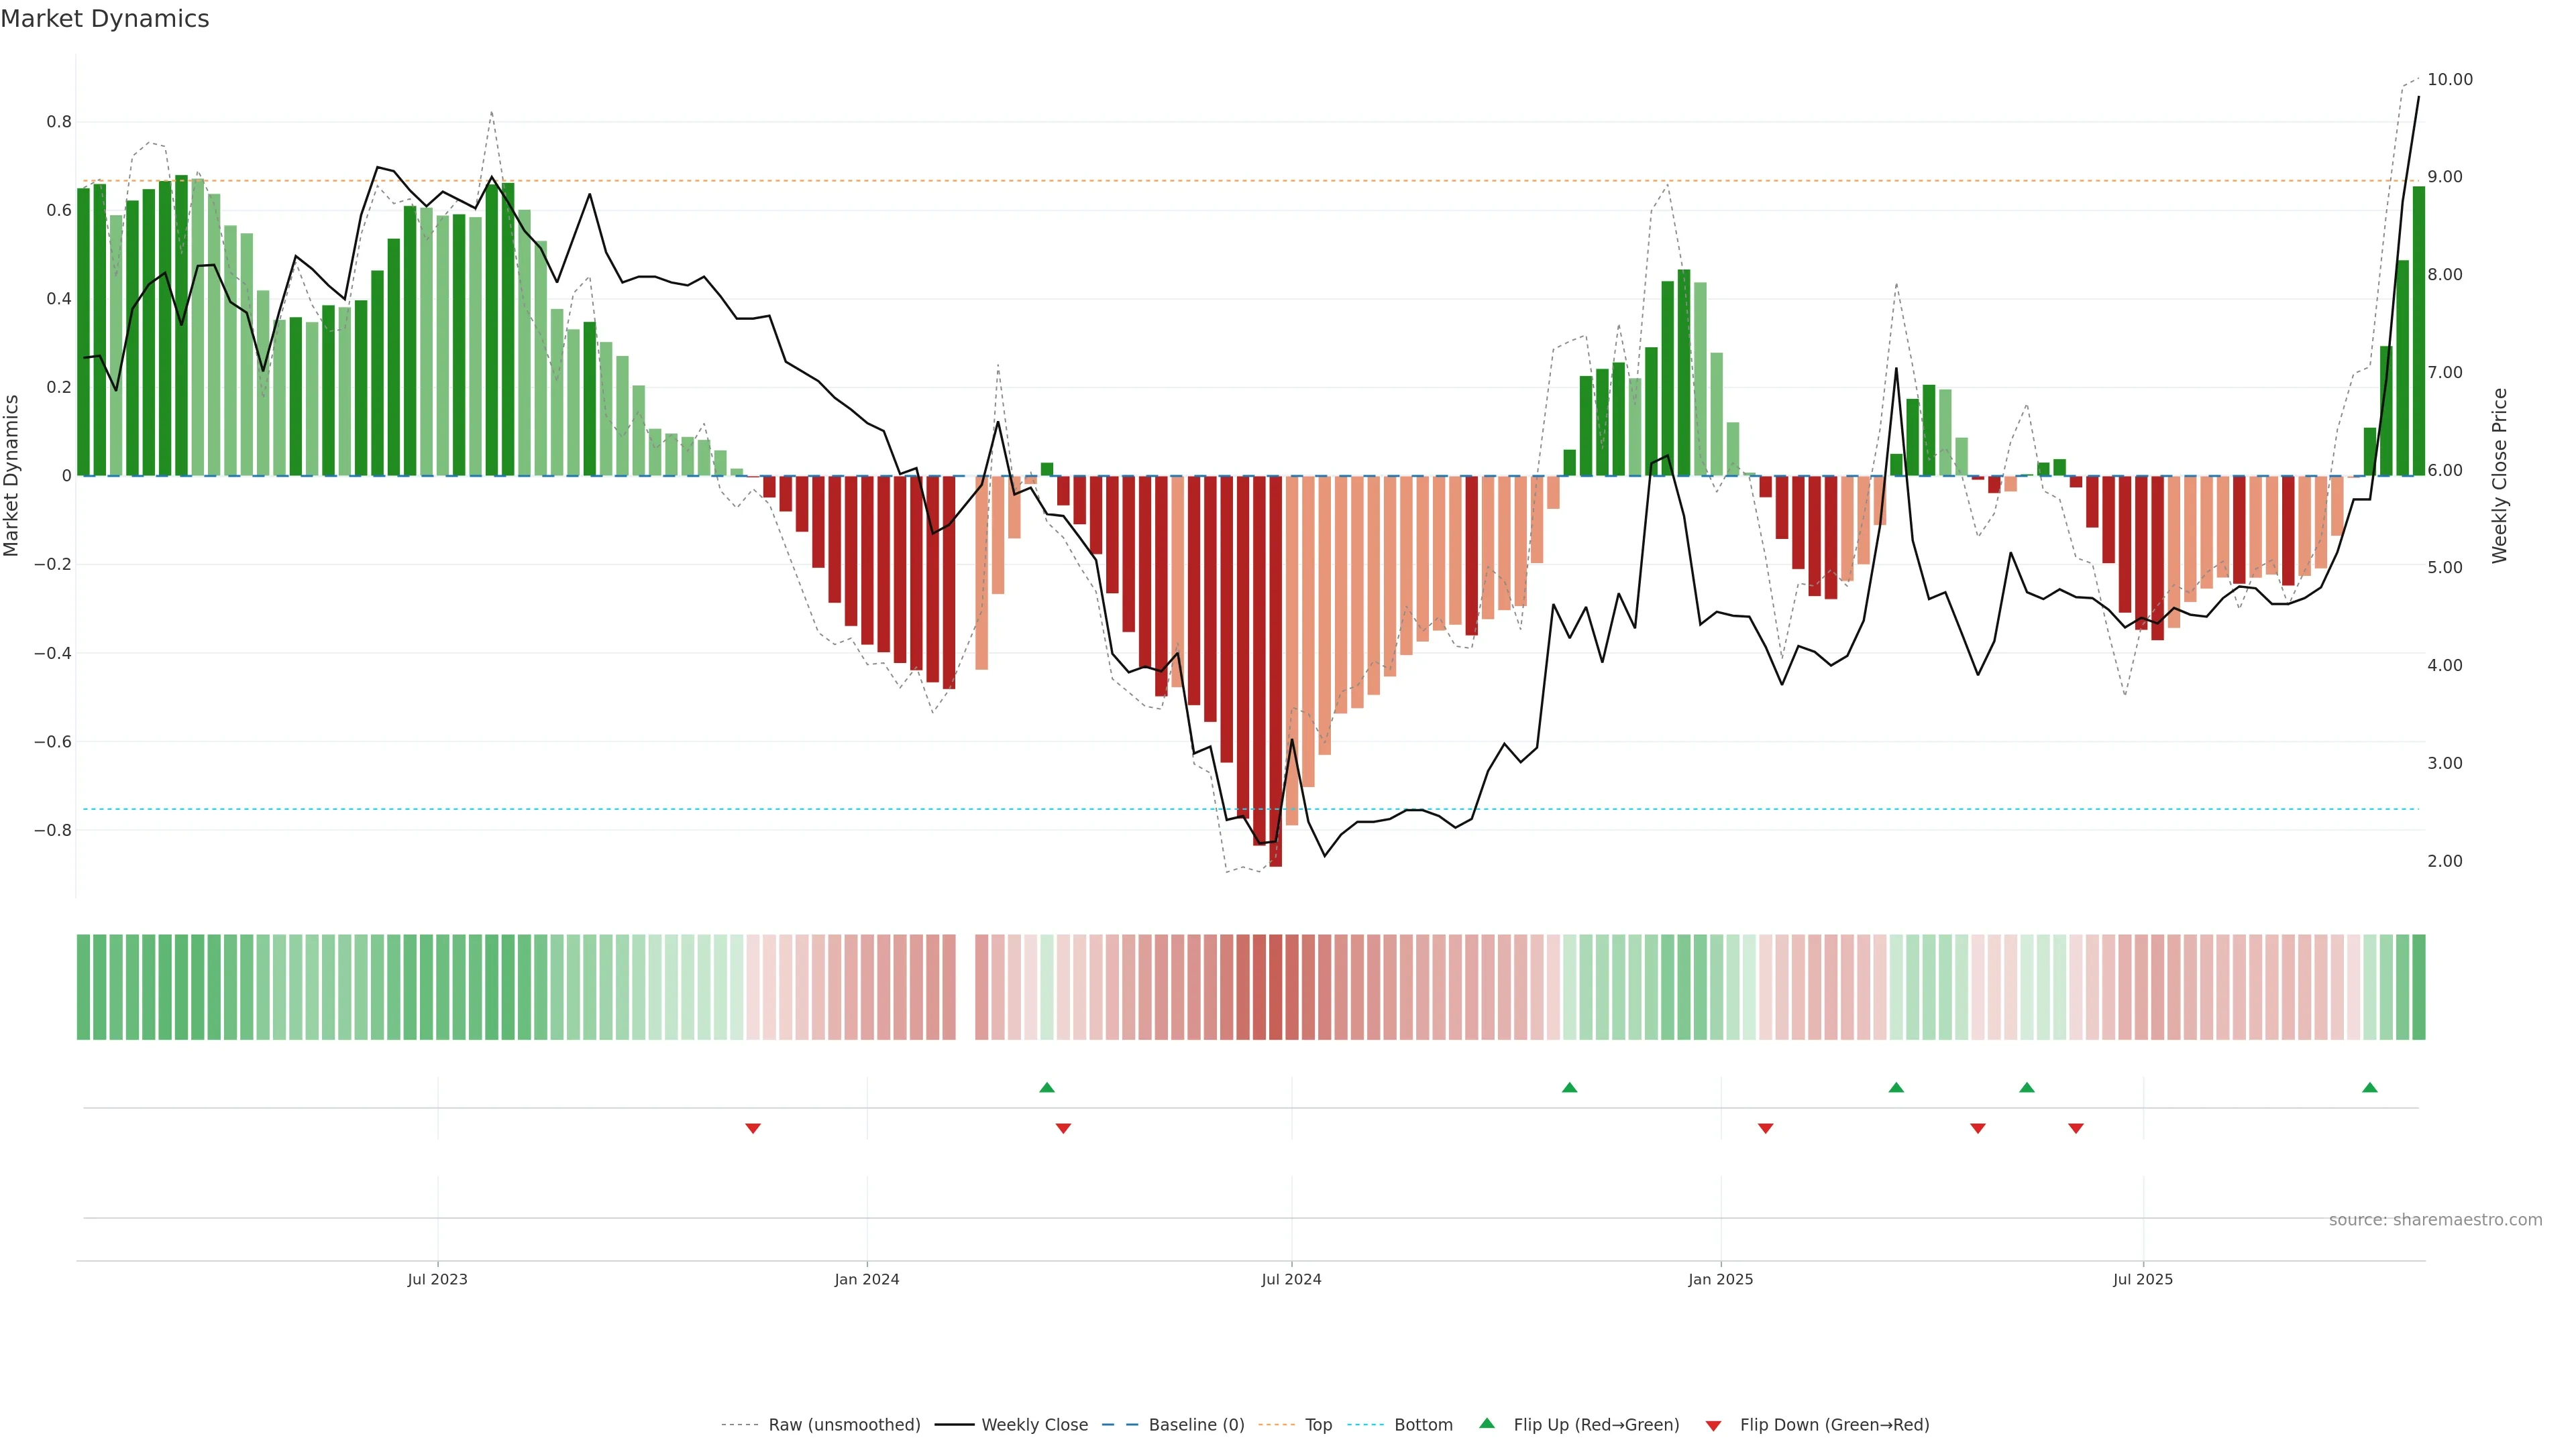Click the flip-down marker just after Jan 2025
The height and width of the screenshot is (1448, 2576).
point(1765,1128)
